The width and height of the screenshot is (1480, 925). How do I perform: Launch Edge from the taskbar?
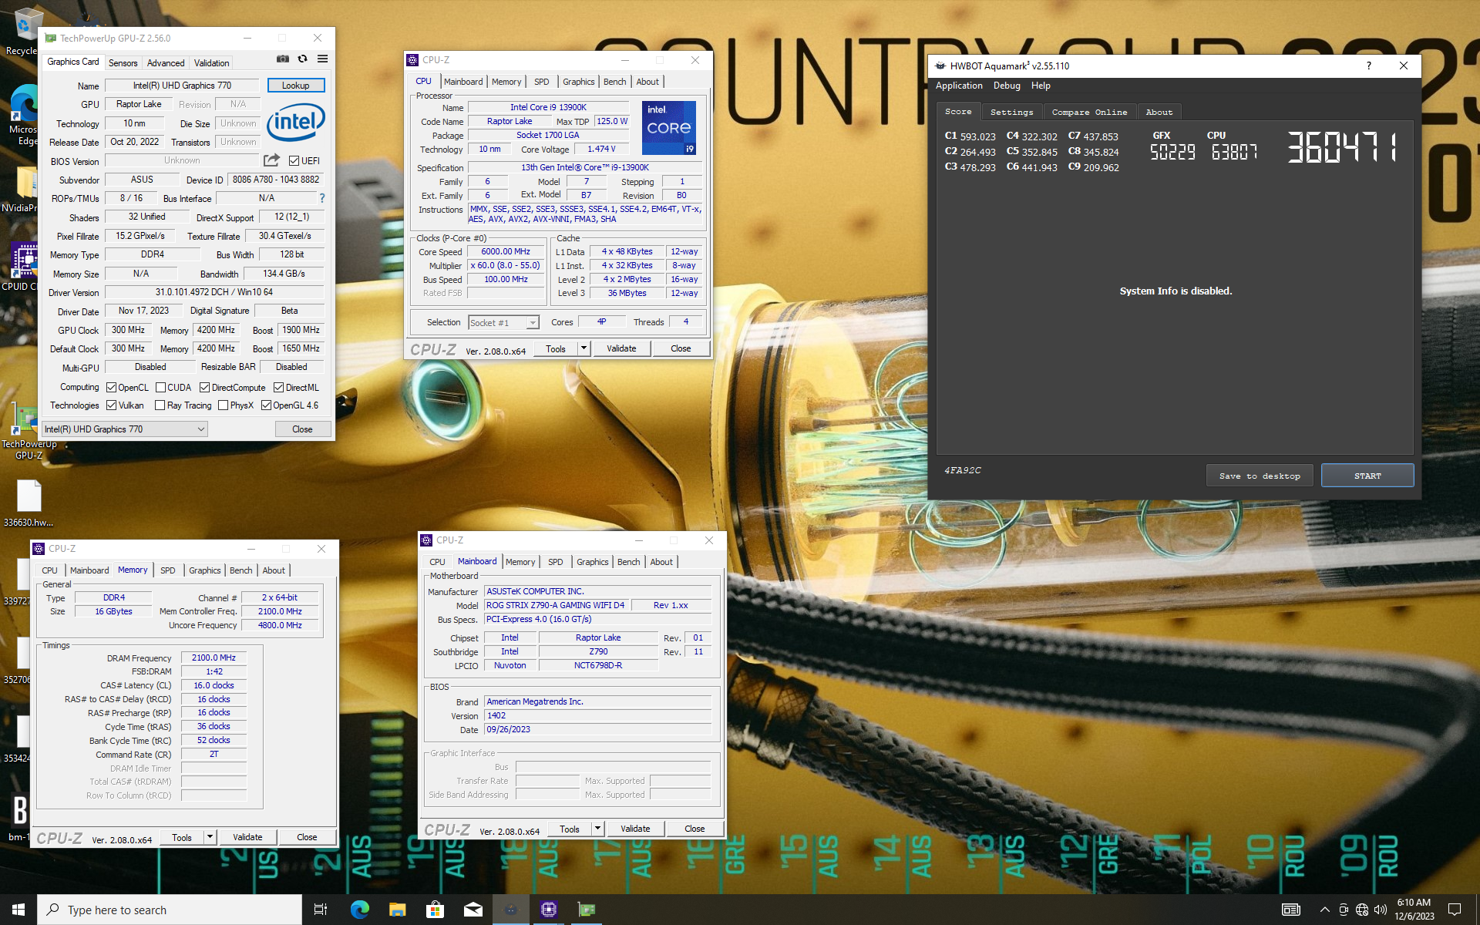coord(359,910)
